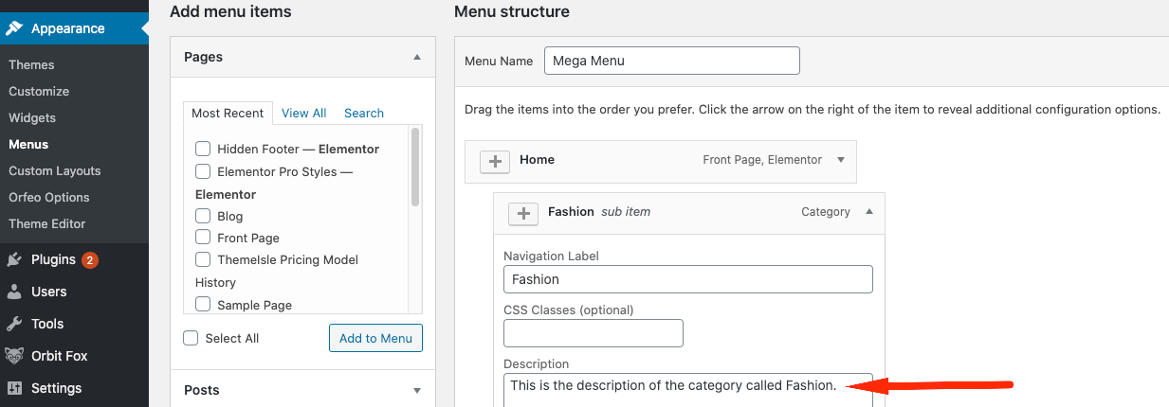Screen dimensions: 1169x407
Task: Click the Menu Name text field
Action: (671, 61)
